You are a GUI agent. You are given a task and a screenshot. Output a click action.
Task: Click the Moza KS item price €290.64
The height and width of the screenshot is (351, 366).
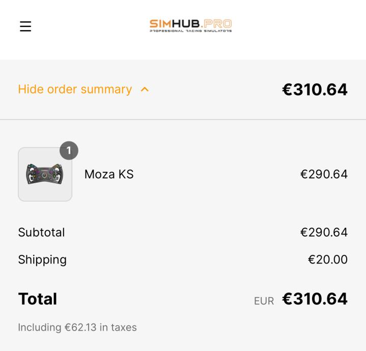[324, 174]
